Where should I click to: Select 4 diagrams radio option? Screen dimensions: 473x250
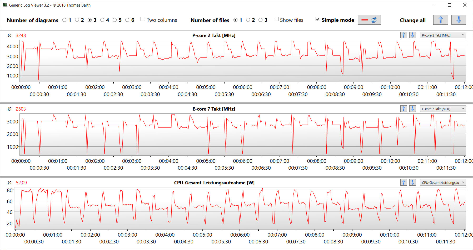102,20
